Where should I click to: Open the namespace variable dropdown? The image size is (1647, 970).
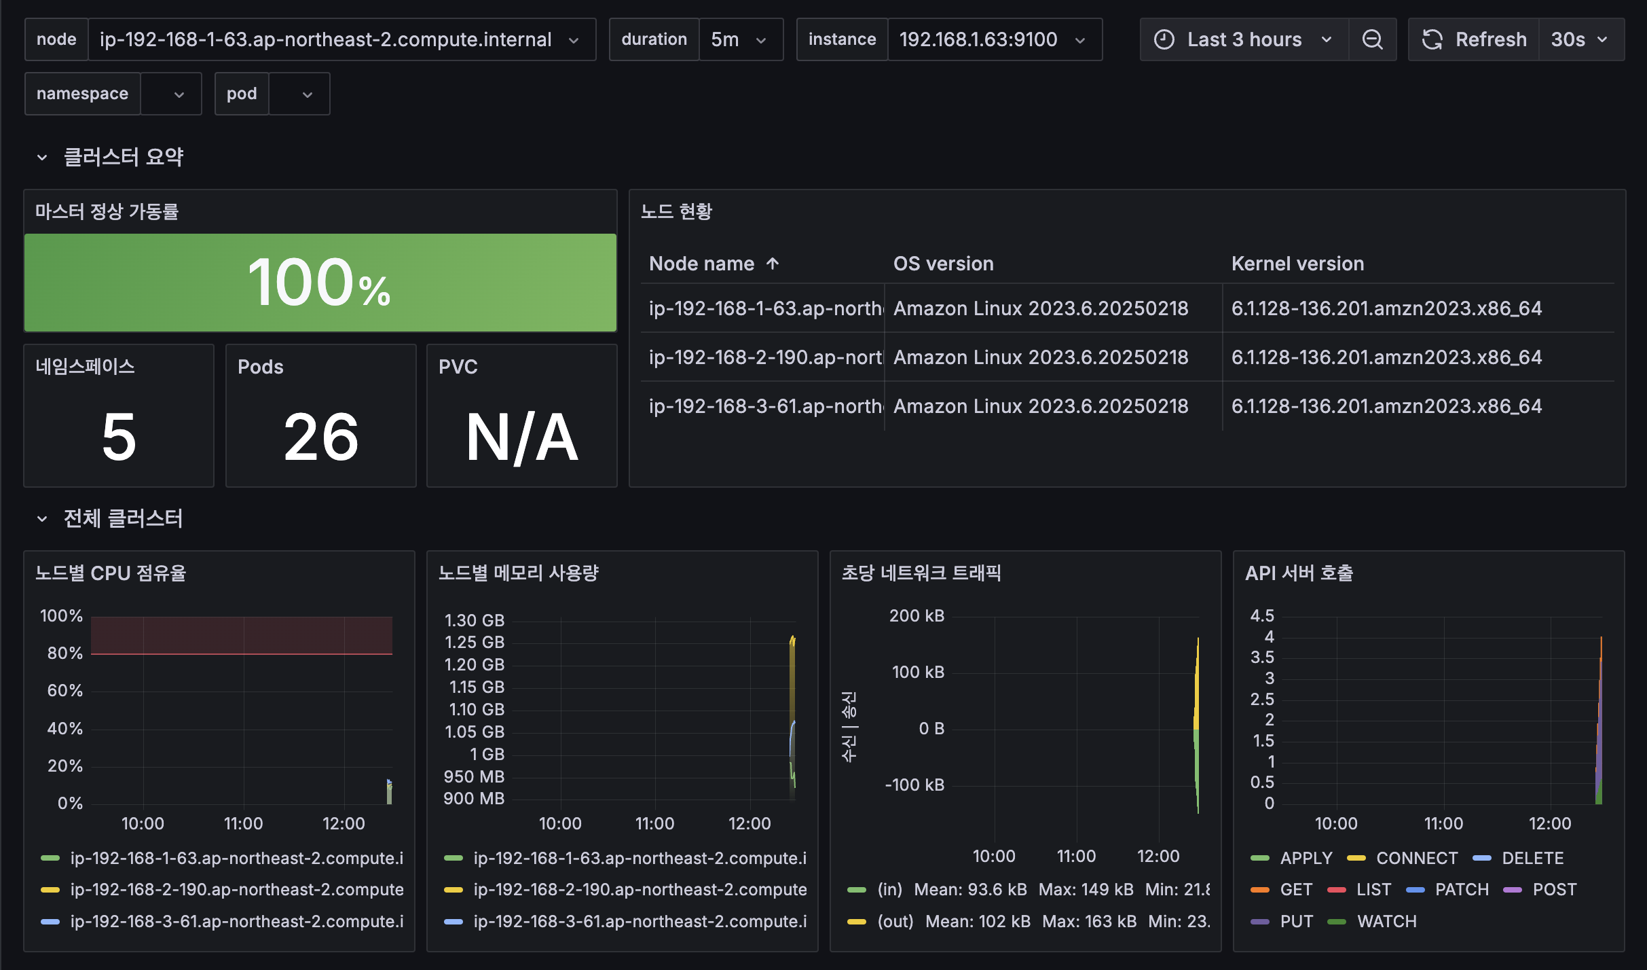click(x=171, y=94)
